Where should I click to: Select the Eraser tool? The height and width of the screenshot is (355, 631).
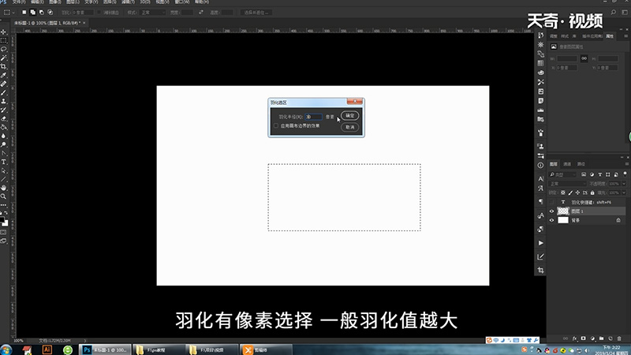[x=4, y=119]
